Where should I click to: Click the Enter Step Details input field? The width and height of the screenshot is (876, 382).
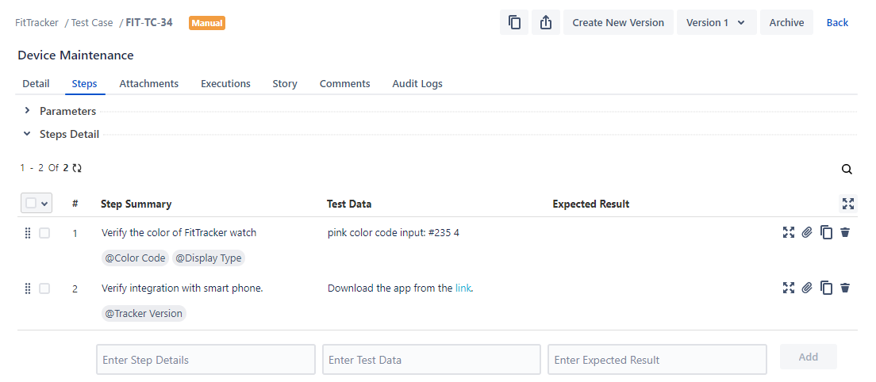tap(206, 360)
